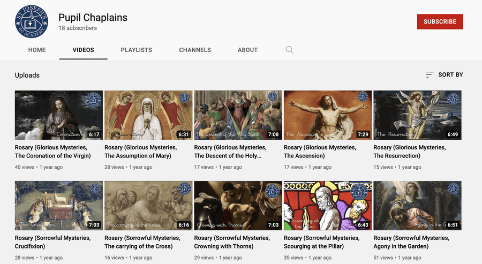The height and width of the screenshot is (264, 482).
Task: Click title Rosary (Glorious Mysteries, The Assumption of Mary)
Action: [141, 152]
